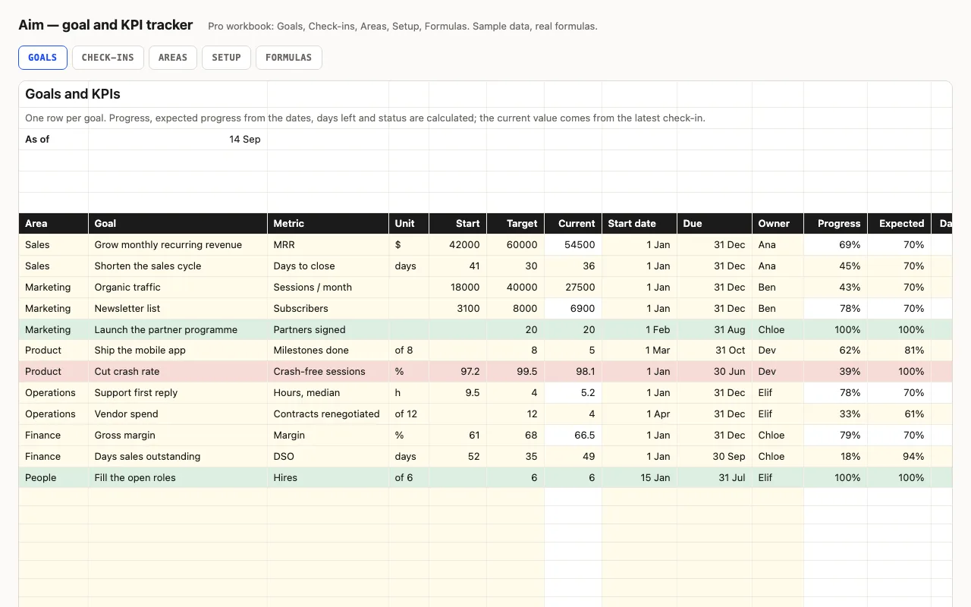Select the '14 Sep' As of date cell
971x607 pixels.
[x=178, y=140]
